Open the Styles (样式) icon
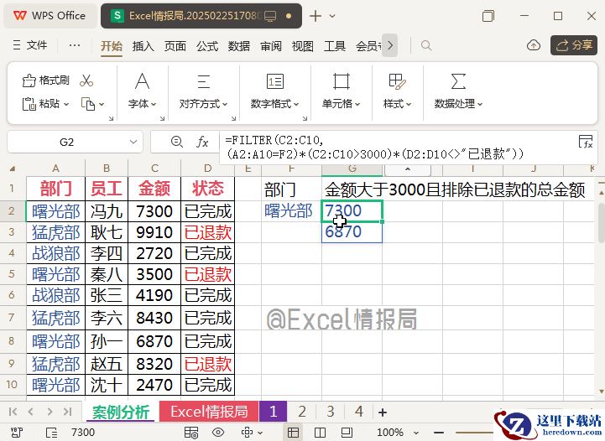The width and height of the screenshot is (605, 441). [397, 81]
